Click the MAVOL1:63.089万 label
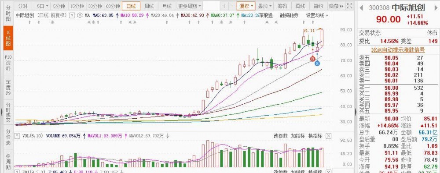 pos(105,136)
